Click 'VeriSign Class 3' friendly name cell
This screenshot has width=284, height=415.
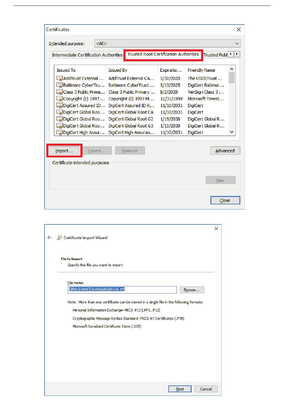(206, 92)
